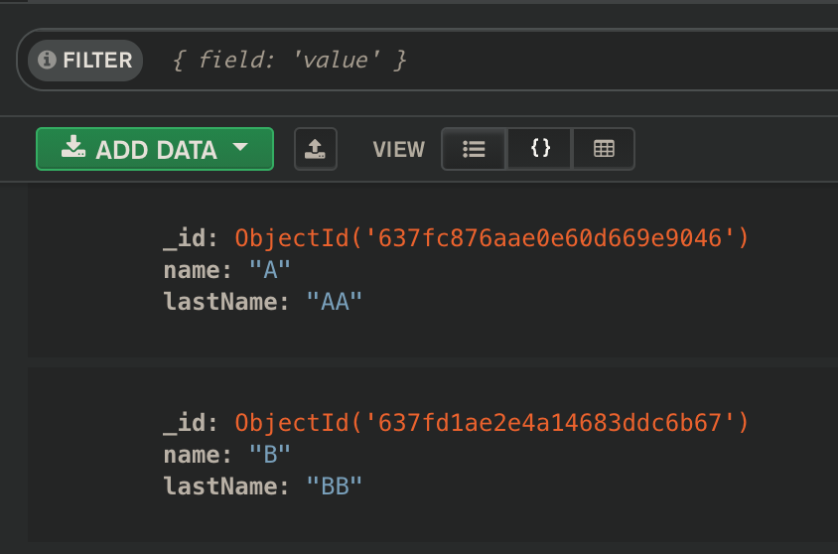This screenshot has height=554, width=838.
Task: Click the VIEW label
Action: [x=399, y=150]
